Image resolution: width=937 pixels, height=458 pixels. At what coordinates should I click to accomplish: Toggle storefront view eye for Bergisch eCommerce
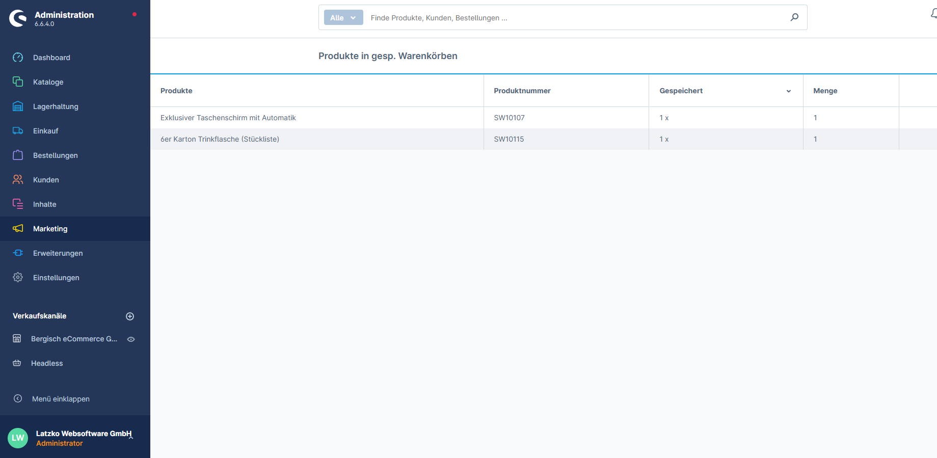(131, 339)
